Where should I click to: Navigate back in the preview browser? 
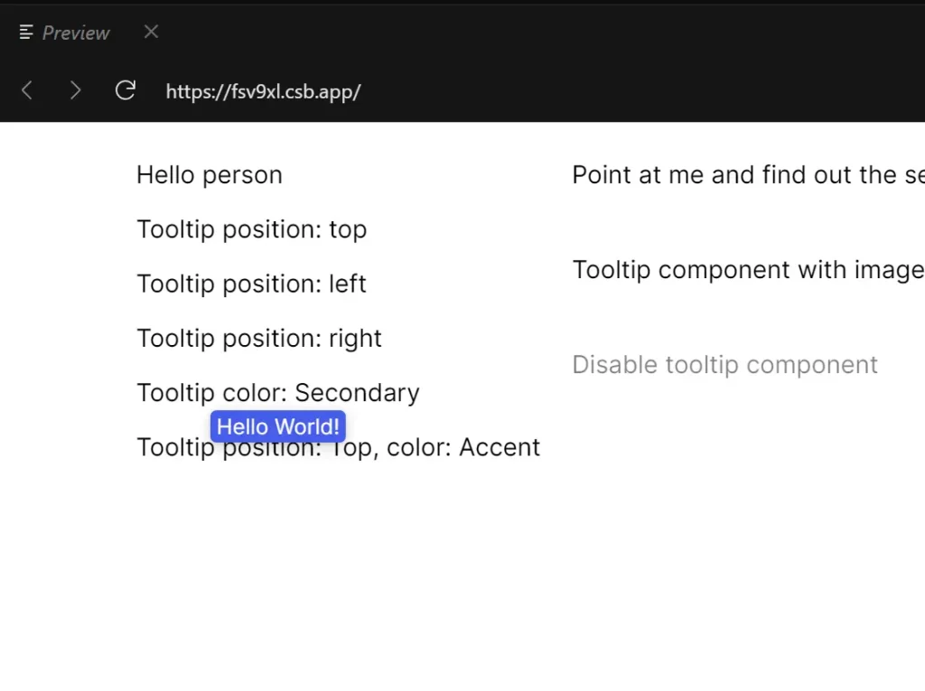point(26,90)
